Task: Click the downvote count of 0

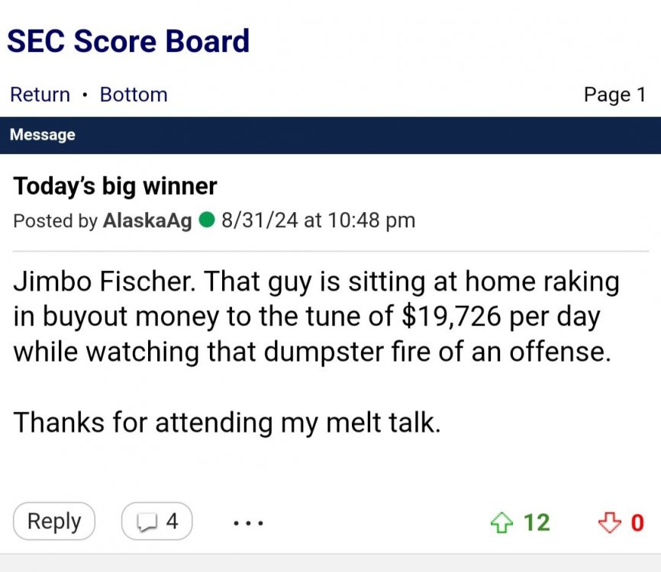Action: [x=637, y=522]
